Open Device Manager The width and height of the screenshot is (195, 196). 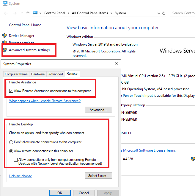click(x=22, y=36)
